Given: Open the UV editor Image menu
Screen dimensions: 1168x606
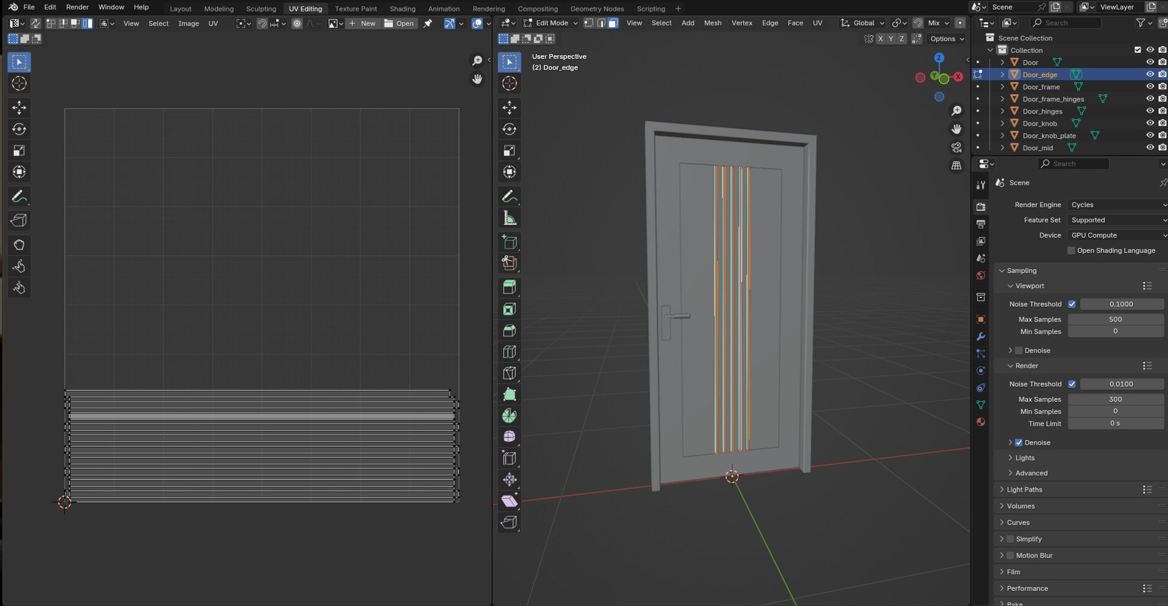Looking at the screenshot, I should pos(189,24).
